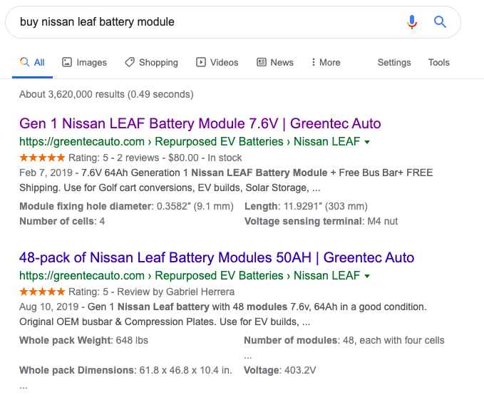Switch to the Shopping results tab

point(158,62)
